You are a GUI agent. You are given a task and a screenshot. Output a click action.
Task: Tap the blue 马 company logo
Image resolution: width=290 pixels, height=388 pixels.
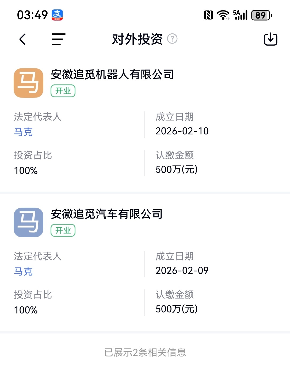click(x=29, y=222)
